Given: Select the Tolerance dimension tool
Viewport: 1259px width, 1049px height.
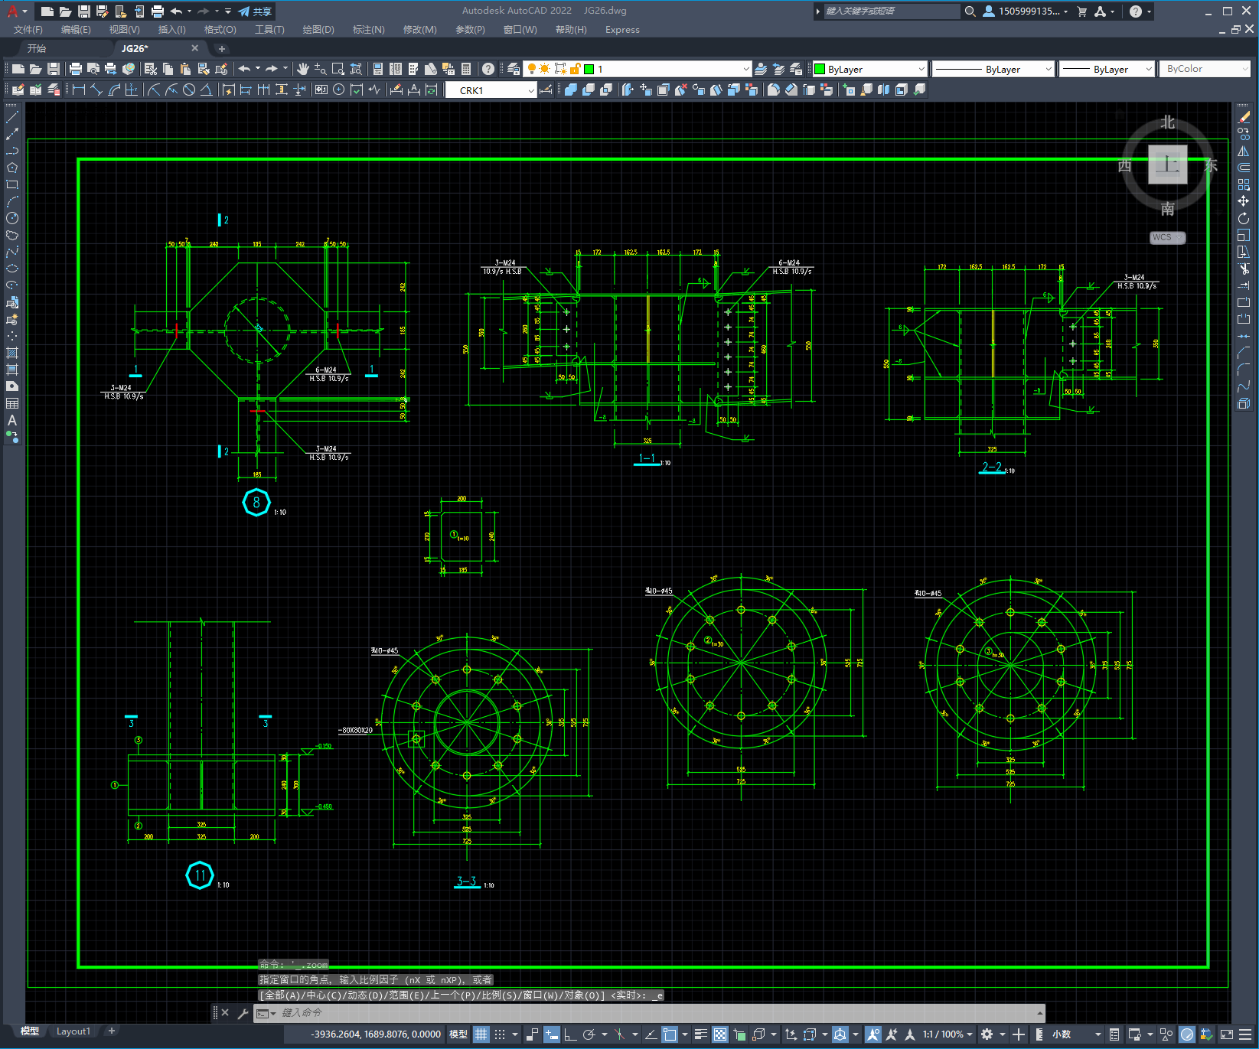Looking at the screenshot, I should tap(321, 90).
